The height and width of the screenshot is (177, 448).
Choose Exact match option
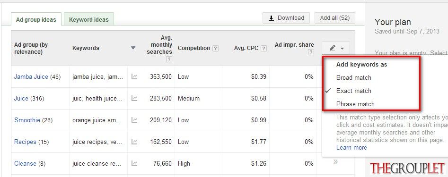(x=354, y=91)
